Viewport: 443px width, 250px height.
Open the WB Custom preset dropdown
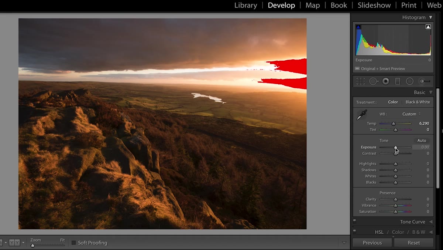(x=411, y=114)
